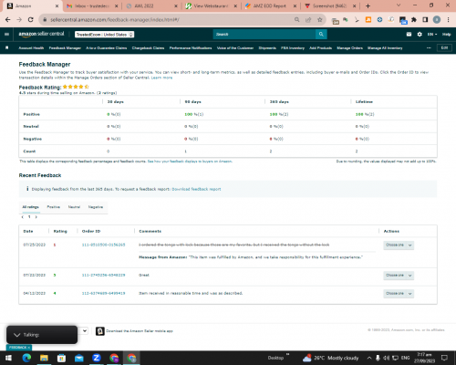Reload the page with the browser refresh button

click(x=31, y=20)
